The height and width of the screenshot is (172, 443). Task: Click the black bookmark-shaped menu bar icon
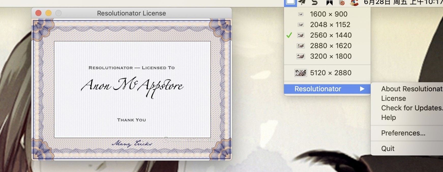[330, 3]
